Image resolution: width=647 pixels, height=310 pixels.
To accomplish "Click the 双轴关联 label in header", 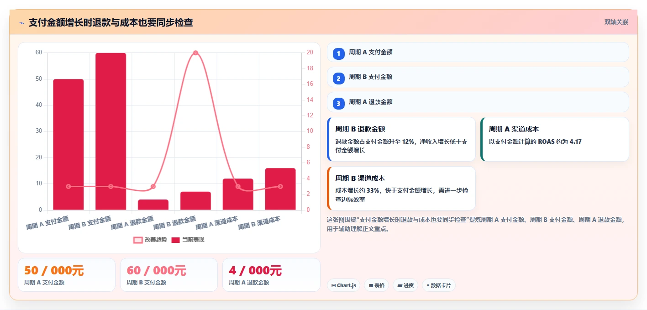I will pos(616,22).
